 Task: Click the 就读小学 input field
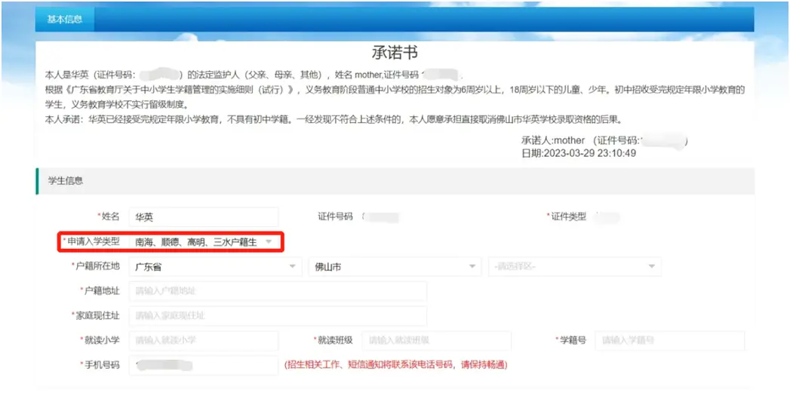(x=203, y=341)
